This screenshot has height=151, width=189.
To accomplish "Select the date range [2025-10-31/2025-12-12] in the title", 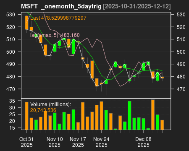I will coord(137,6).
